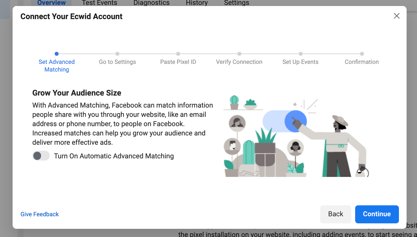Dismiss the dialog with the X icon
The image size is (417, 237).
396,16
